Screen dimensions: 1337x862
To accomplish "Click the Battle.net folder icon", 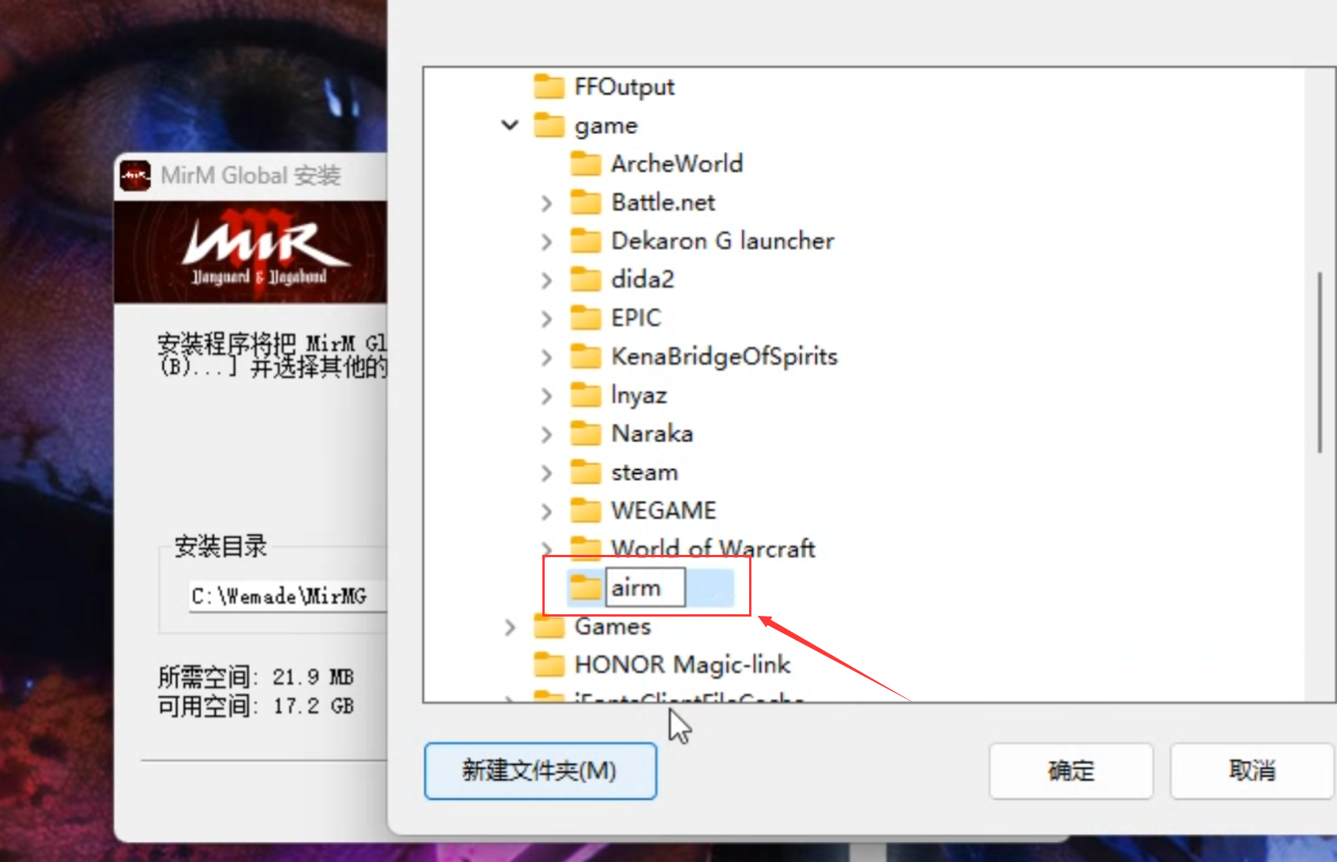I will coord(586,202).
